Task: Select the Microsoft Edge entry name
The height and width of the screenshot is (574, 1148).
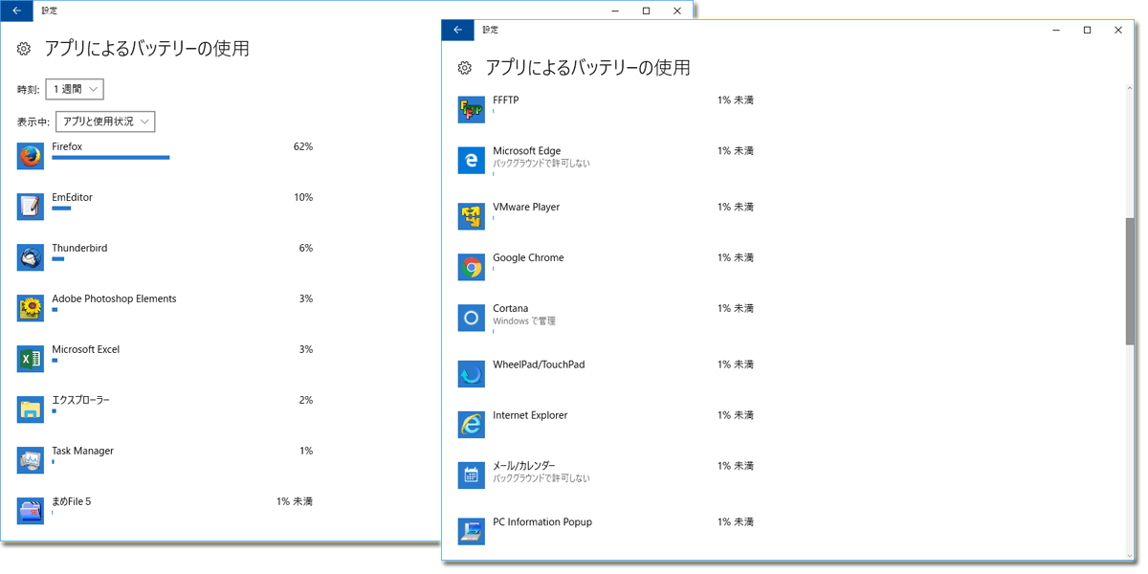Action: coord(527,150)
